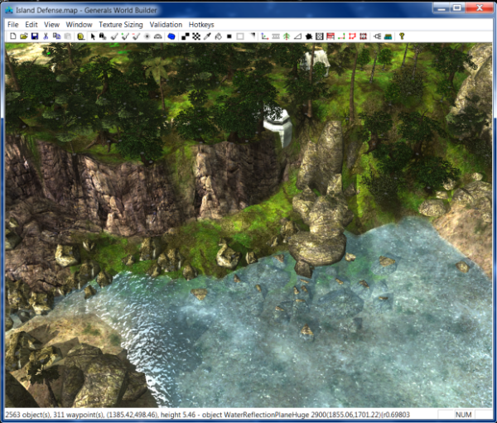
Task: Click the red fence toolbar icon
Action: pos(331,36)
